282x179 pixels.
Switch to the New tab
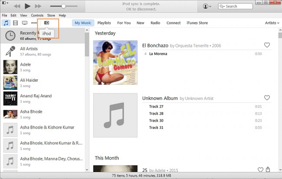[x=140, y=23]
